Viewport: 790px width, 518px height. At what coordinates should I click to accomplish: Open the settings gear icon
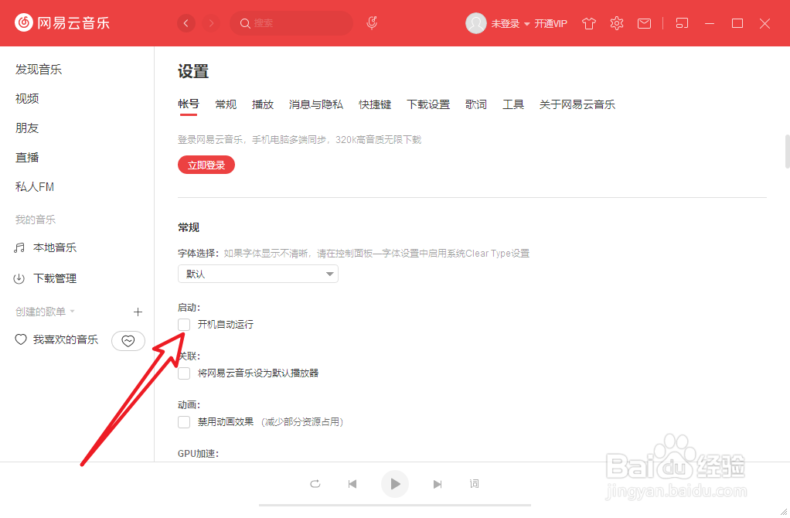pos(617,23)
